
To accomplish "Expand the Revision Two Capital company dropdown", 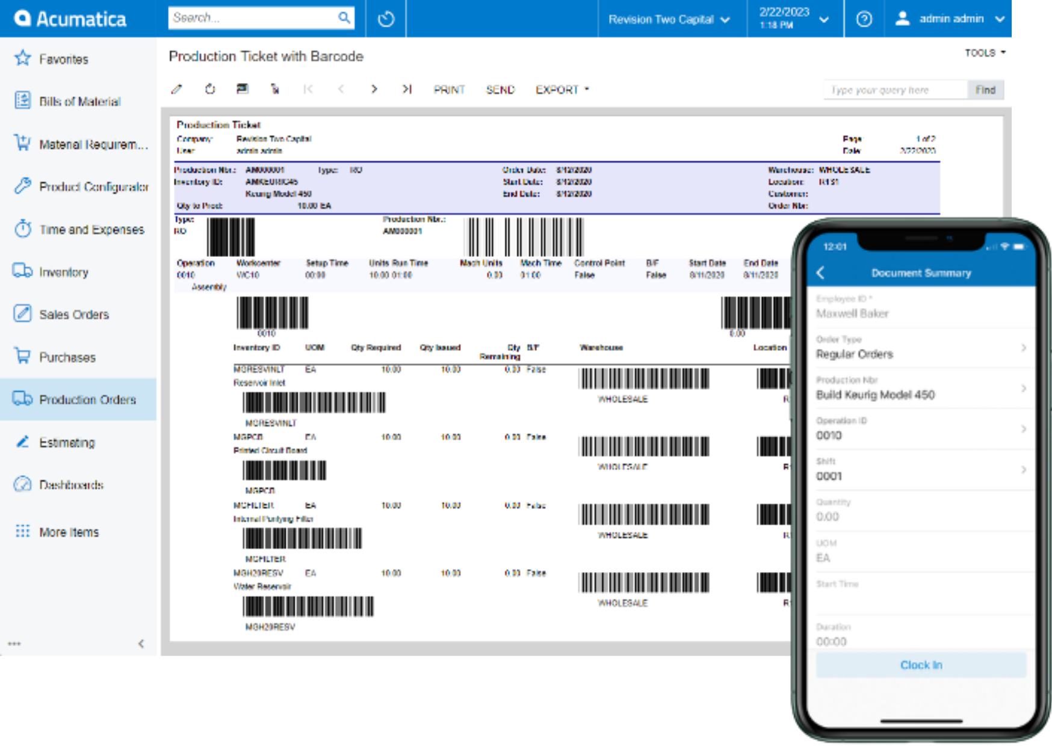I will [669, 19].
